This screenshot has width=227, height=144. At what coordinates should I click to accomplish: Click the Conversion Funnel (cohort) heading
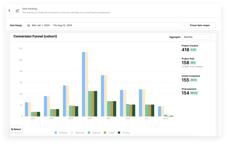[x=35, y=36]
